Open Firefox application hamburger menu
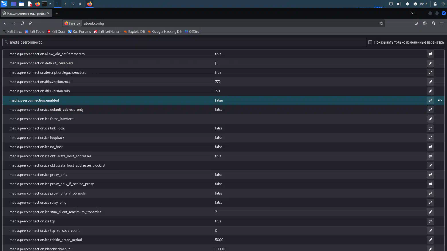 (441, 23)
